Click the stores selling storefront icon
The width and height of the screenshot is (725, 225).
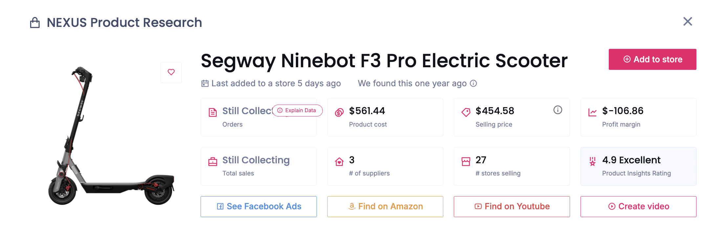coord(466,162)
